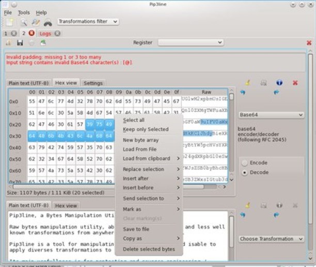Click the magnifier icon in main toolbar
Screen dimensions: 316x267
point(24,22)
